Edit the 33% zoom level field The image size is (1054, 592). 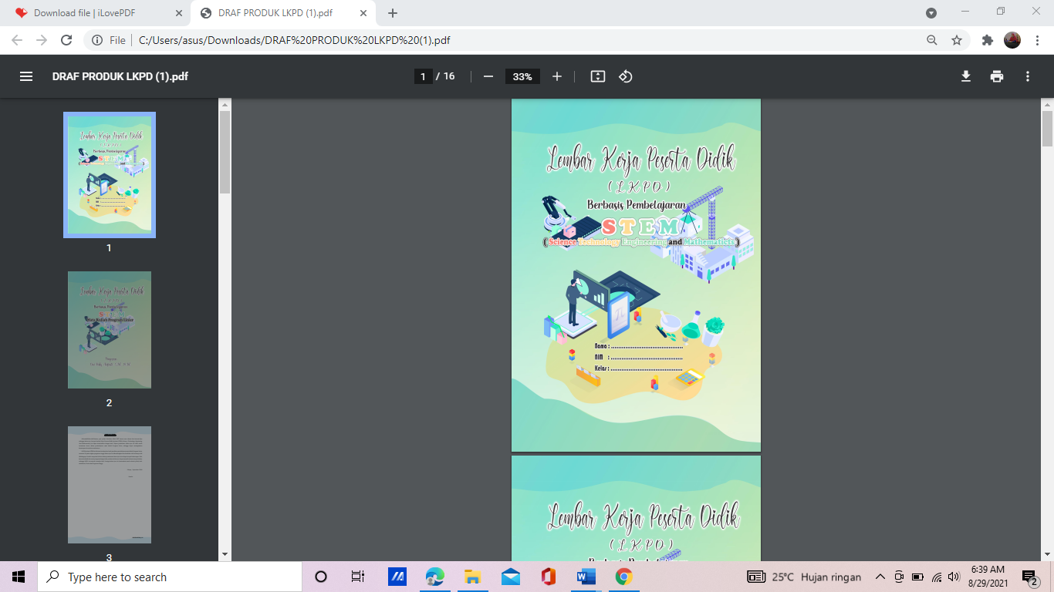click(522, 76)
